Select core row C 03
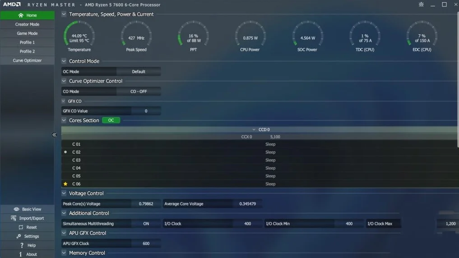The image size is (459, 258). [260, 160]
